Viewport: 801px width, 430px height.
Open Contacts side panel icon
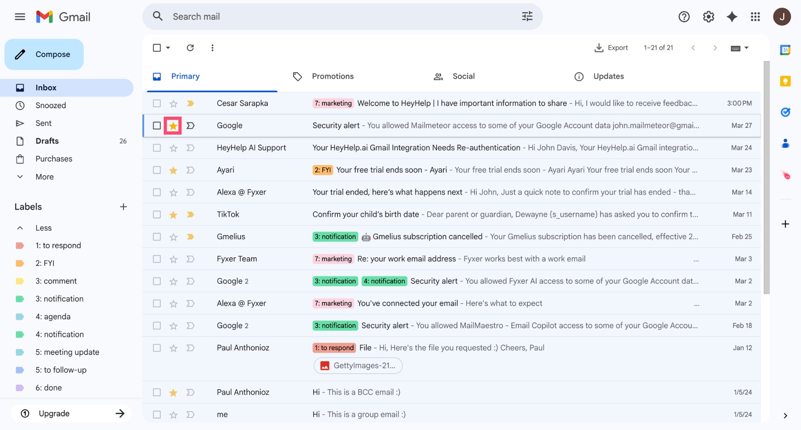[x=785, y=143]
